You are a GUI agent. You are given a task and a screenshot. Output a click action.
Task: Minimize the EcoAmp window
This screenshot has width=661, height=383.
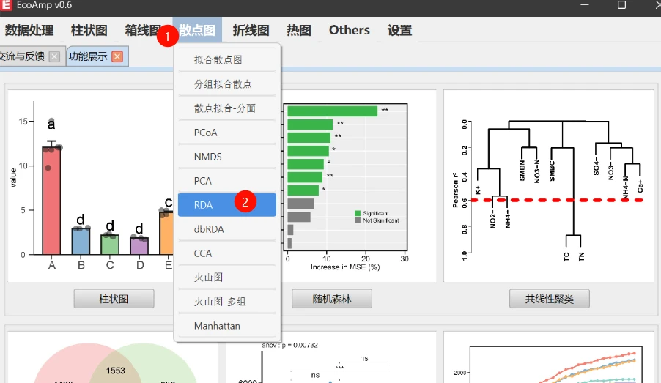(x=584, y=4)
